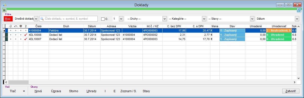Viewport: 304px width, 98px height.
Task: Expand the Druhy filter dropdown
Action: 165,19
